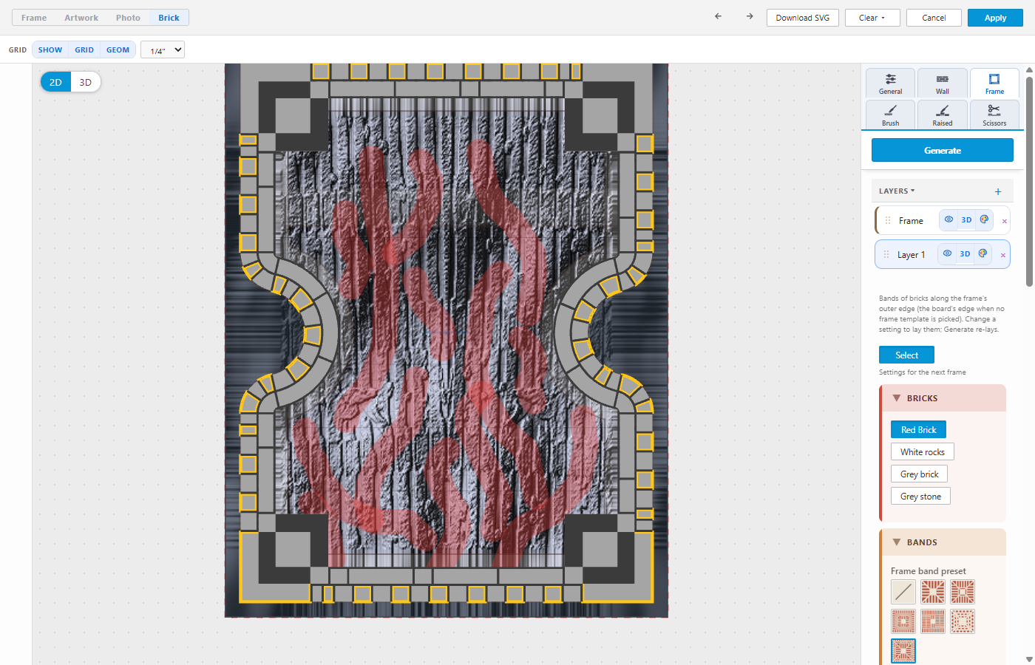This screenshot has width=1035, height=665.
Task: Open color palette for Frame layer
Action: click(x=984, y=219)
